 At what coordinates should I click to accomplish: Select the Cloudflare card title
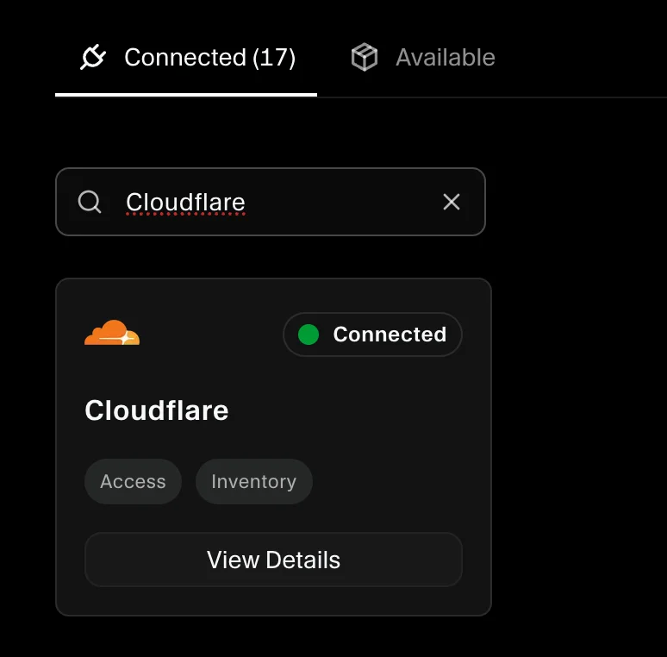(157, 410)
